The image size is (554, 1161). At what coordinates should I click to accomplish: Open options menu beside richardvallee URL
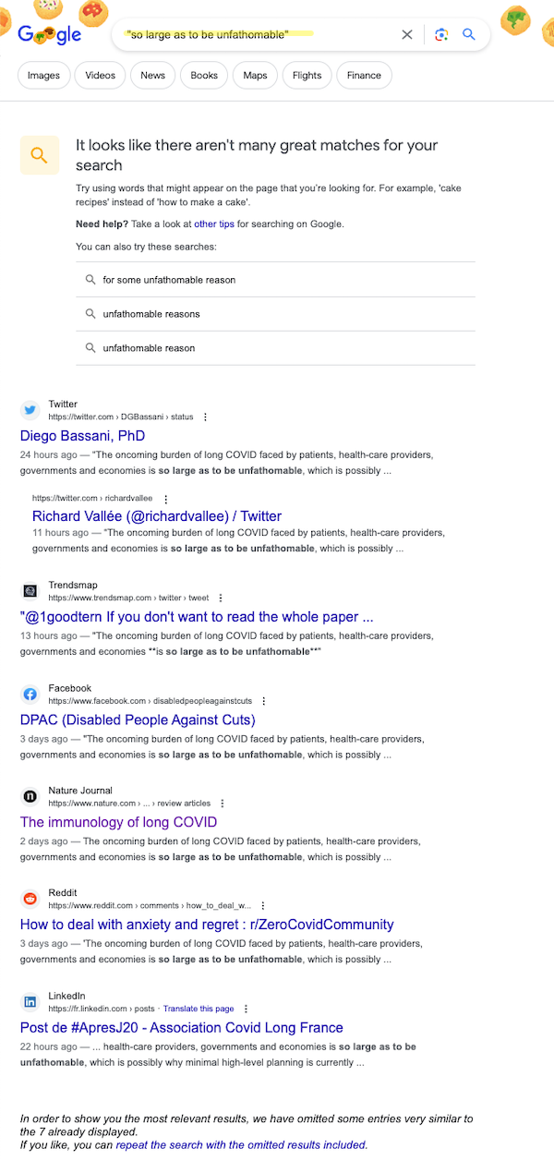(165, 499)
